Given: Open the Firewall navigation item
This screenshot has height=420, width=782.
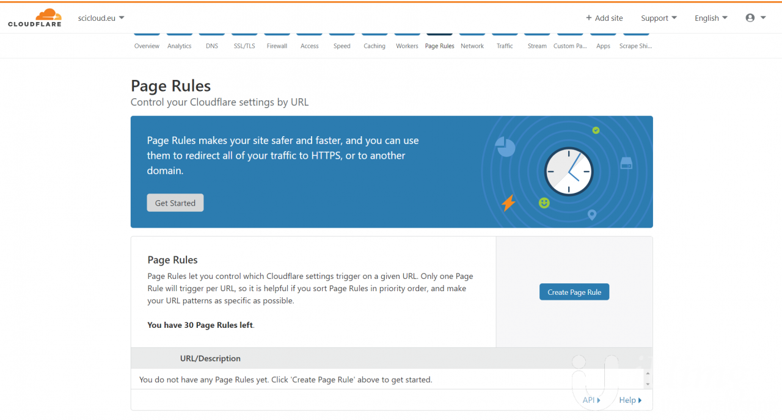Looking at the screenshot, I should [x=277, y=46].
